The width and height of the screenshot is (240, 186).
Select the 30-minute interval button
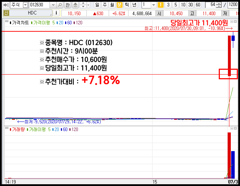point(190,5)
